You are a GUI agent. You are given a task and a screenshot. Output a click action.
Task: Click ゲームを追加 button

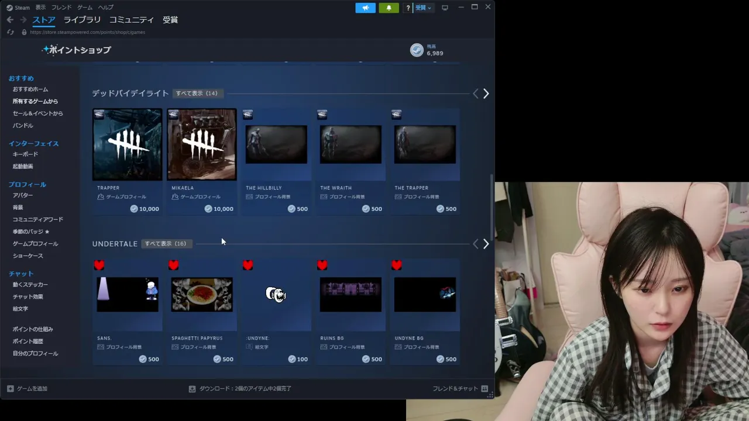(x=27, y=388)
